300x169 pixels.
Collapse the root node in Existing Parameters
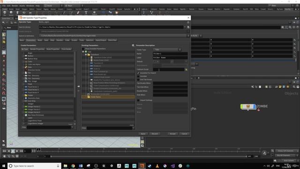[83, 52]
